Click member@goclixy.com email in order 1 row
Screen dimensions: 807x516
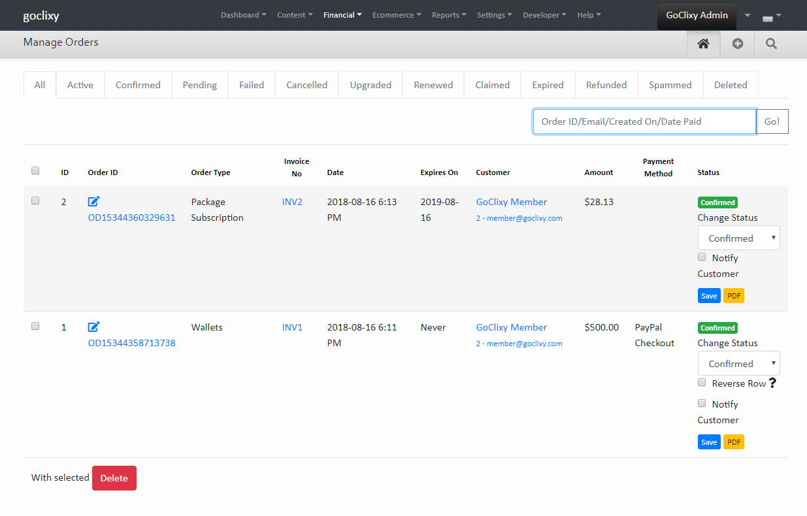pyautogui.click(x=519, y=344)
